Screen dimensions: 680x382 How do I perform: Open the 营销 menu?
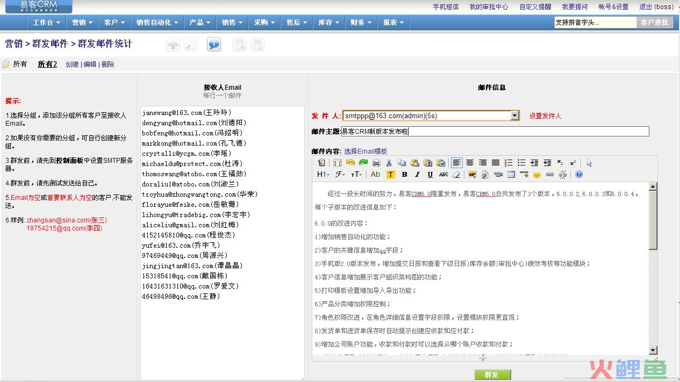[82, 23]
